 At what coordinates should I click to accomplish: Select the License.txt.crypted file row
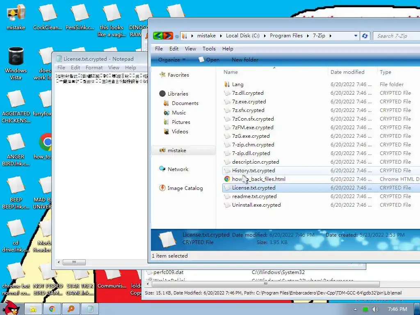click(321, 188)
